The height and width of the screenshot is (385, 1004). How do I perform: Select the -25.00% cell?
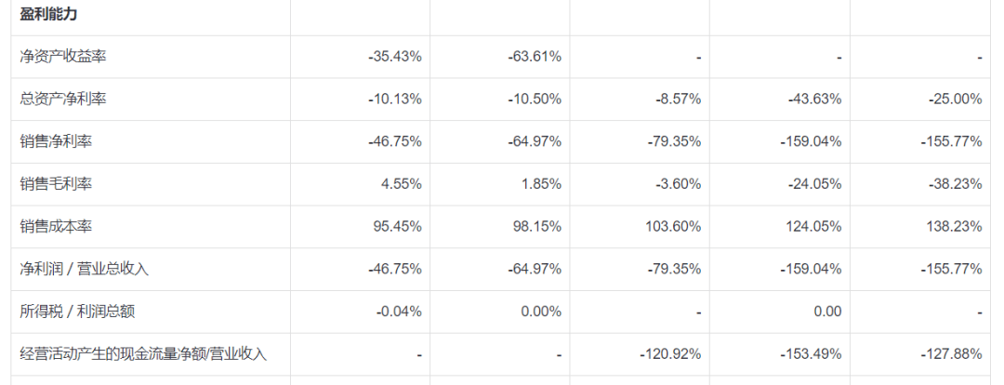pyautogui.click(x=955, y=99)
